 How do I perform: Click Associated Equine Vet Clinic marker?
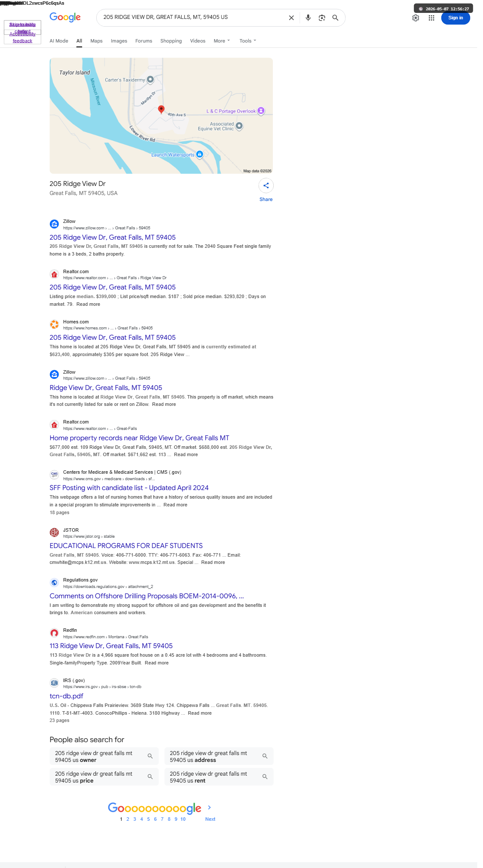pyautogui.click(x=239, y=126)
